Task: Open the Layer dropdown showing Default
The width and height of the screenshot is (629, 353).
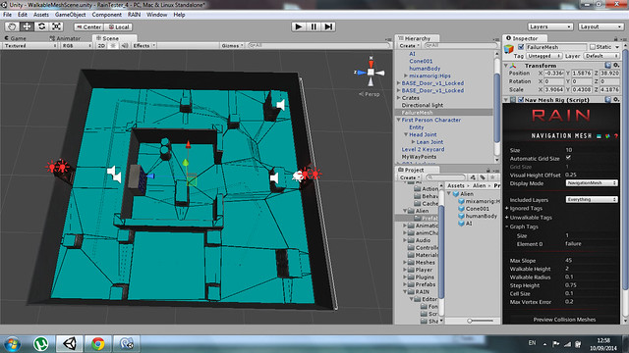Action: 601,56
